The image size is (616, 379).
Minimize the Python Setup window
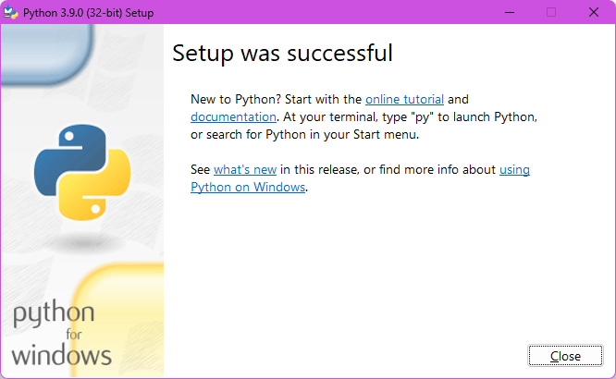(x=510, y=13)
